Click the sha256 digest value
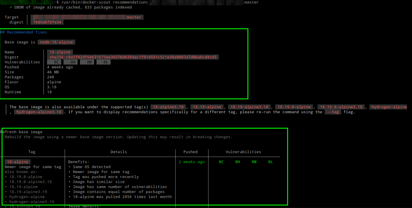This screenshot has height=208, width=412. [133, 57]
